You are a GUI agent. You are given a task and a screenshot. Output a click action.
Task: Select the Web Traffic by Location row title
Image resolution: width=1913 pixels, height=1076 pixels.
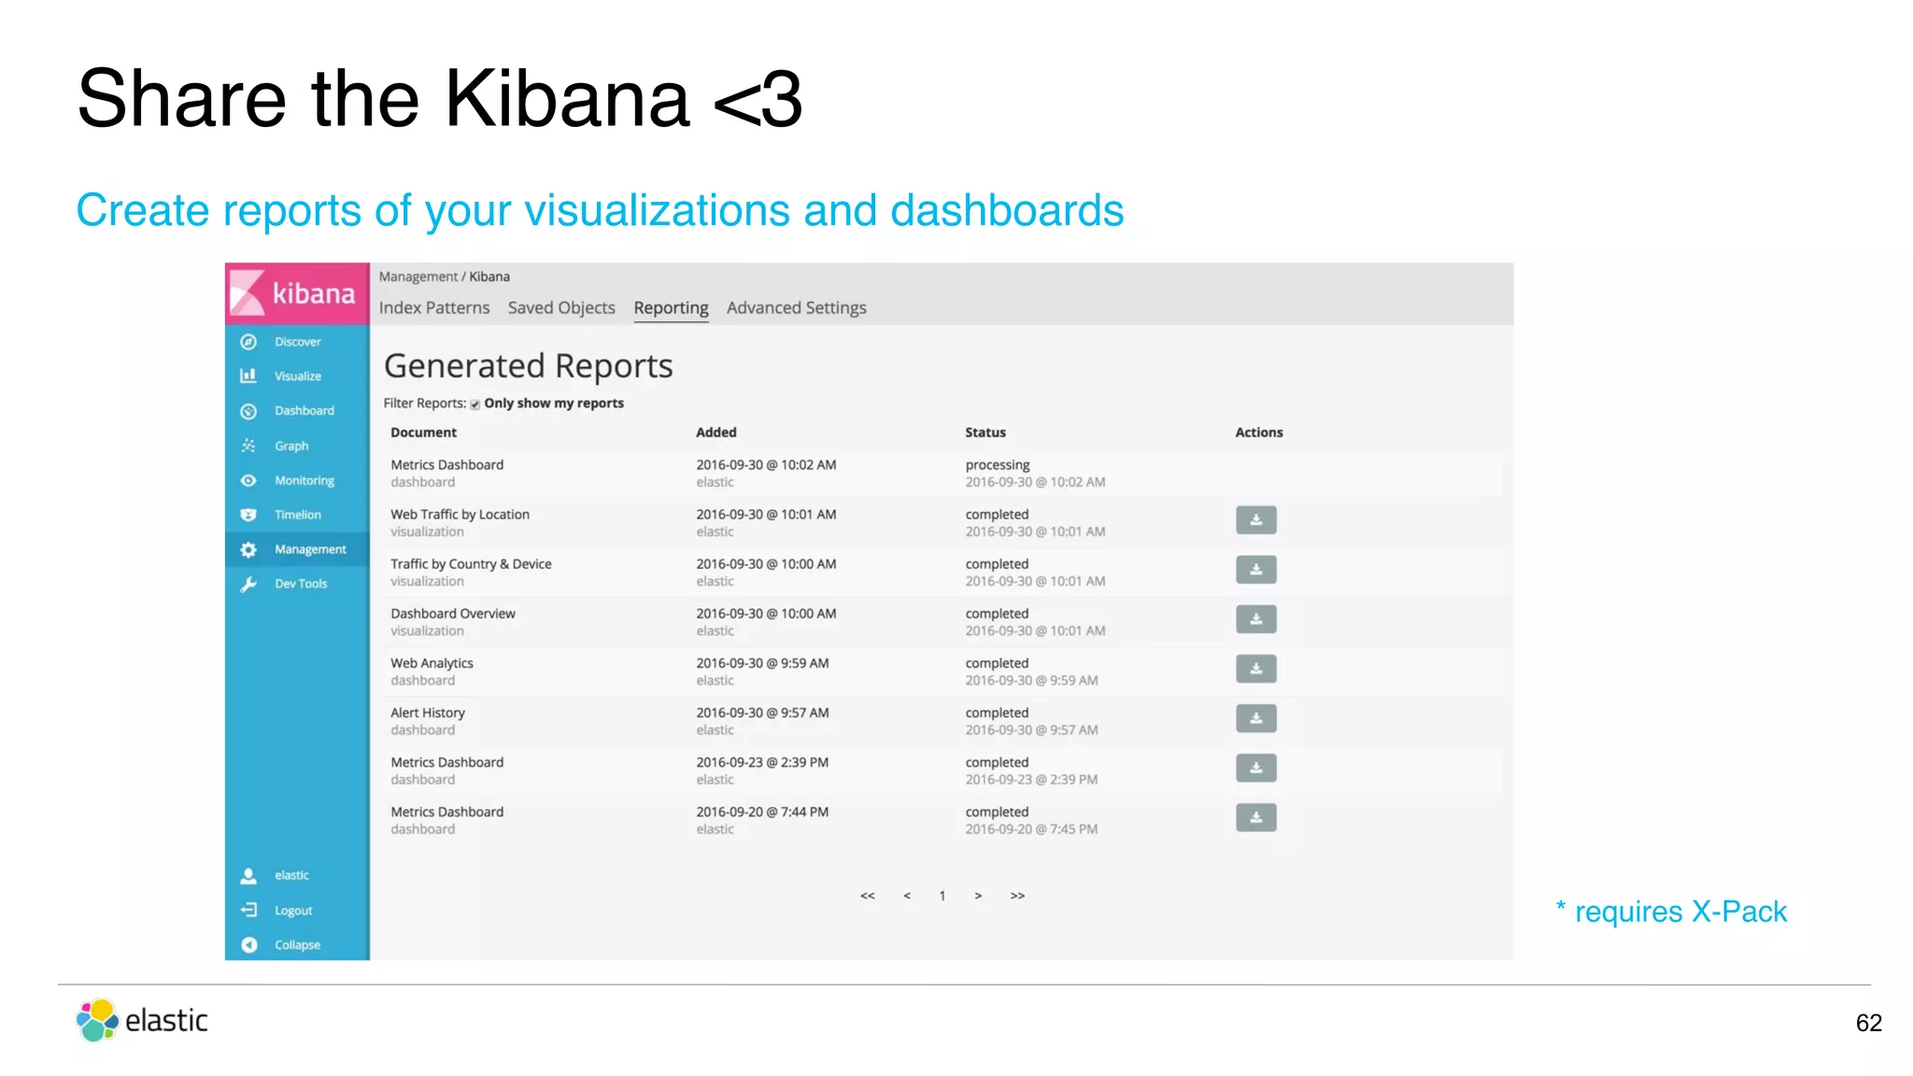tap(460, 515)
